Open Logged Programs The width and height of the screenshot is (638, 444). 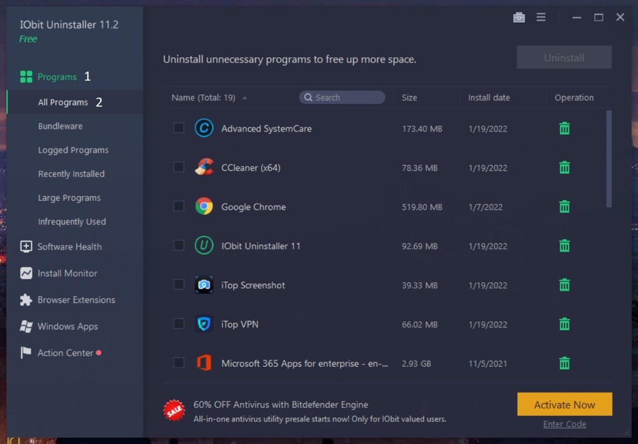pos(75,150)
